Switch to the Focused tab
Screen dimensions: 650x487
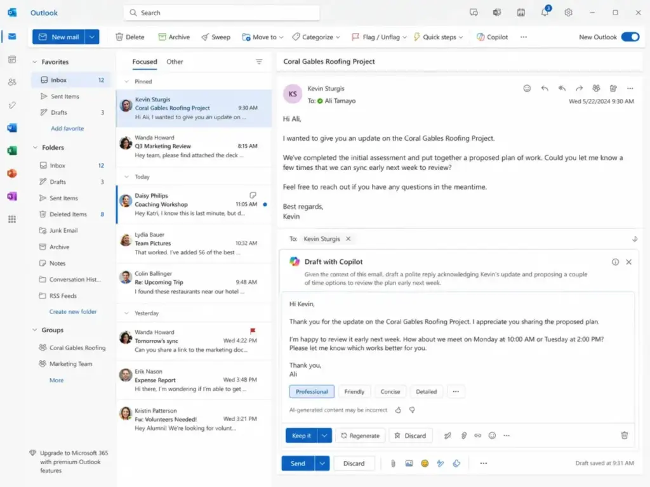click(x=145, y=62)
